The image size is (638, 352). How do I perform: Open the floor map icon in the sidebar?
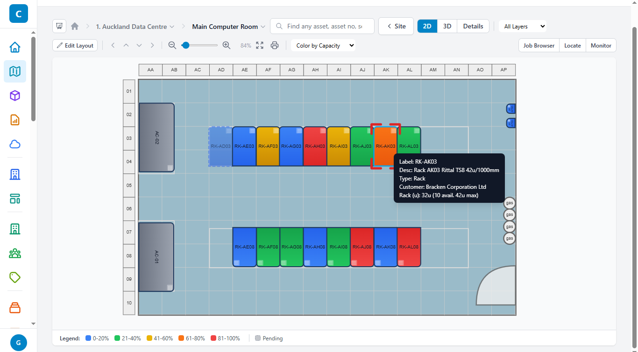click(15, 71)
